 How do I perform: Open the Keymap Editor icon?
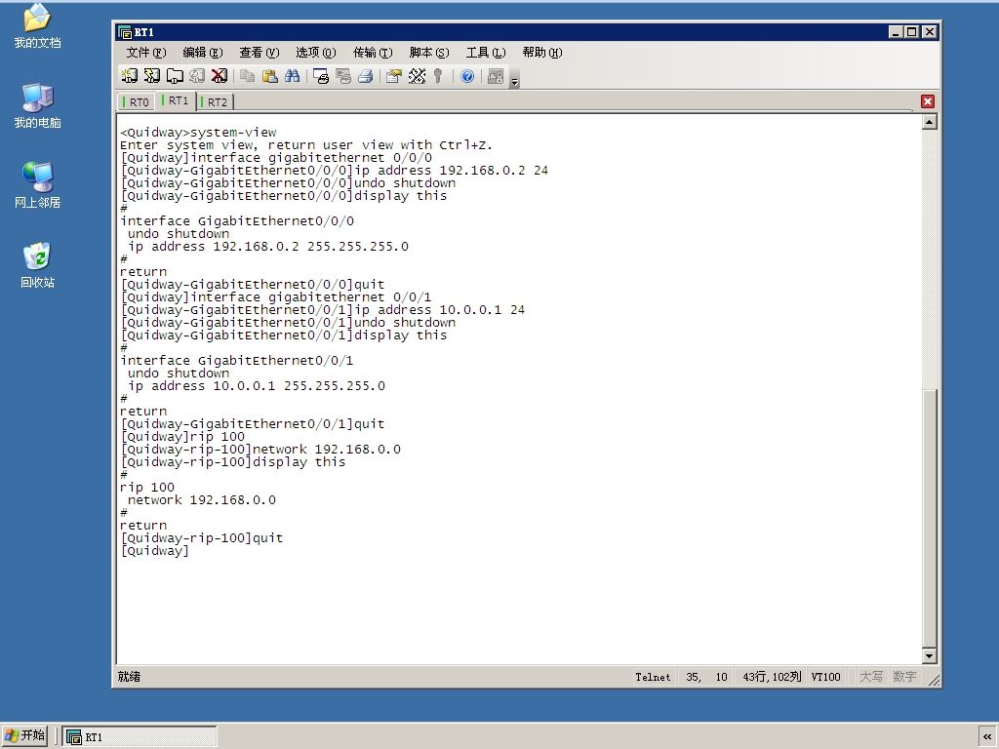(x=417, y=76)
